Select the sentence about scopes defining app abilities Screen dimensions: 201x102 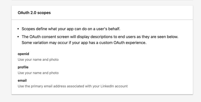click(x=71, y=29)
